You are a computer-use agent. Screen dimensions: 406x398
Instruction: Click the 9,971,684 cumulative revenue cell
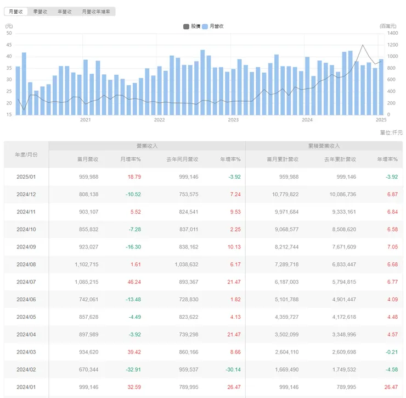click(x=286, y=212)
